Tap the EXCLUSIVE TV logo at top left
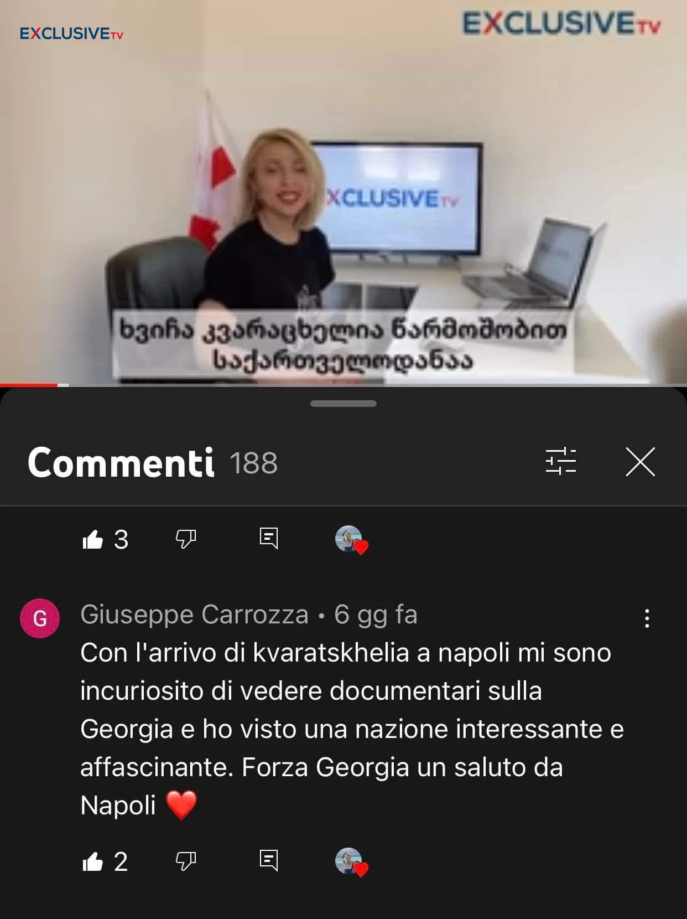The width and height of the screenshot is (687, 919). pyautogui.click(x=71, y=34)
